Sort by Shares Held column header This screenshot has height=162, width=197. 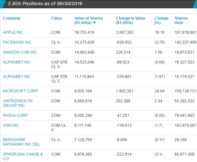pos(181,21)
